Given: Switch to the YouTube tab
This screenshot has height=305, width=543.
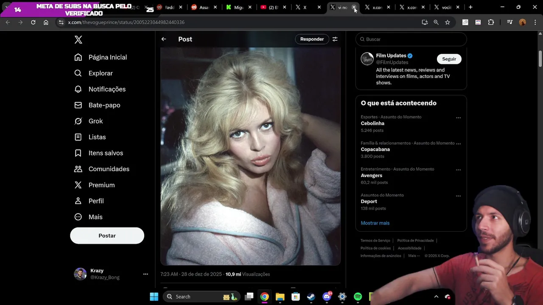Looking at the screenshot, I should tap(269, 7).
